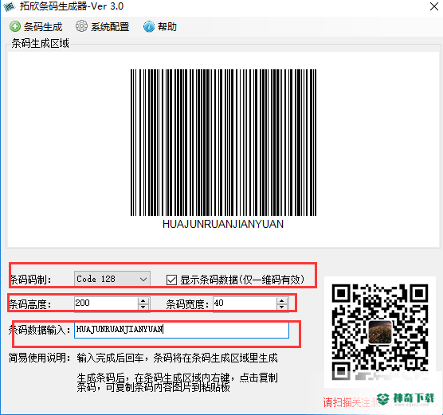The height and width of the screenshot is (415, 443).
Task: Increase 条码高度 with the up arrow
Action: click(x=143, y=301)
